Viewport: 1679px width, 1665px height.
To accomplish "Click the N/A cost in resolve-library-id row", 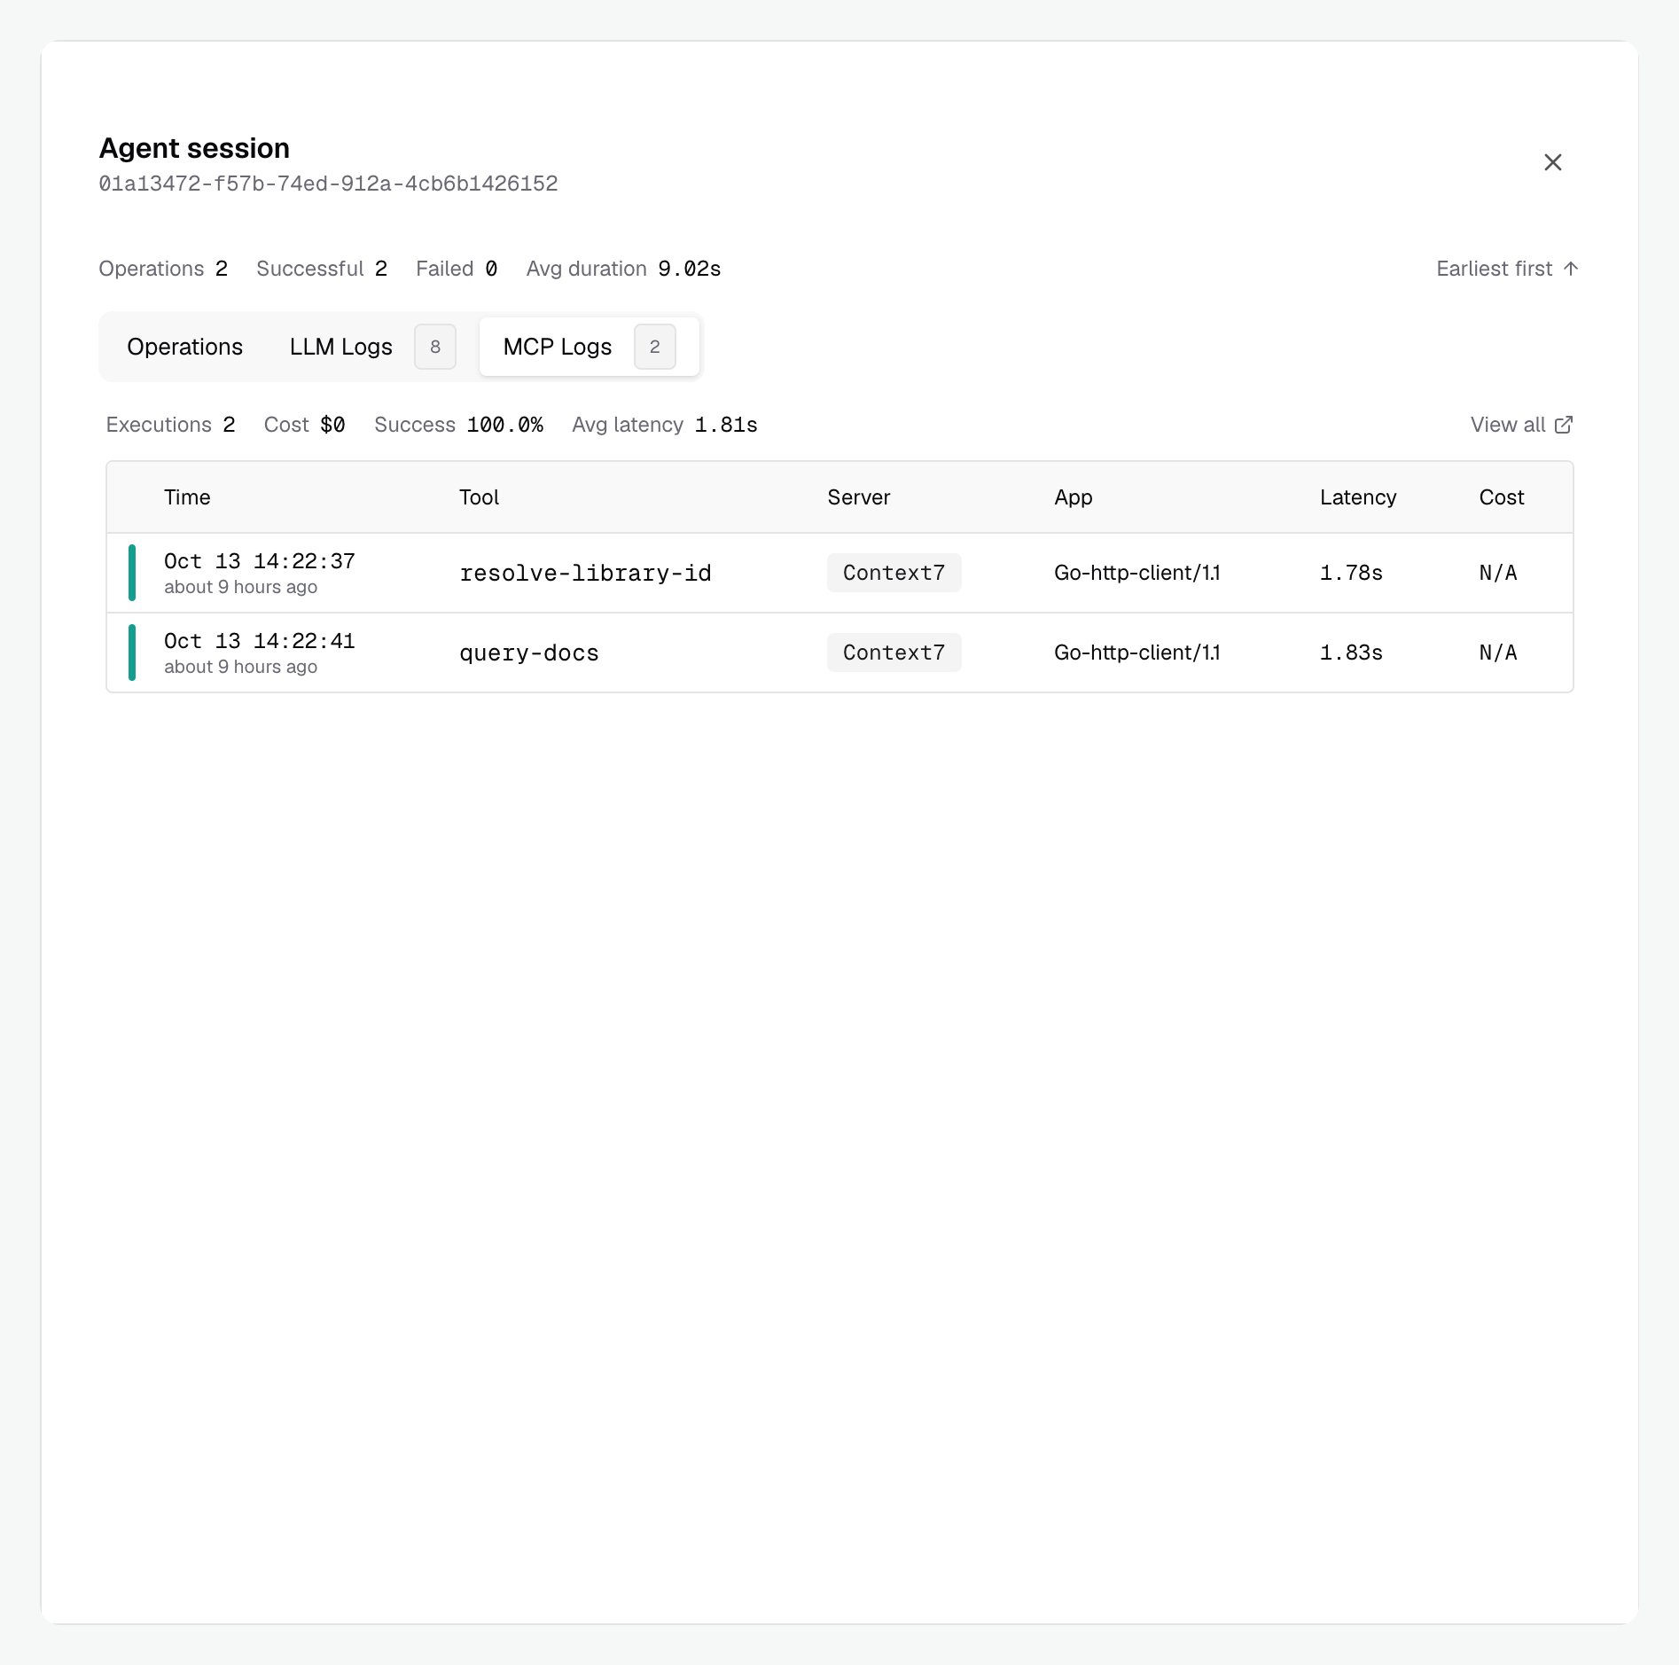I will 1498,573.
